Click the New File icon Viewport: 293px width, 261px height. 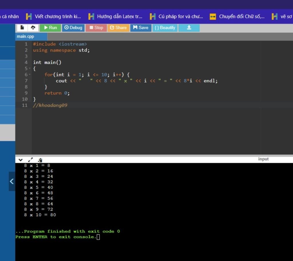pos(22,28)
